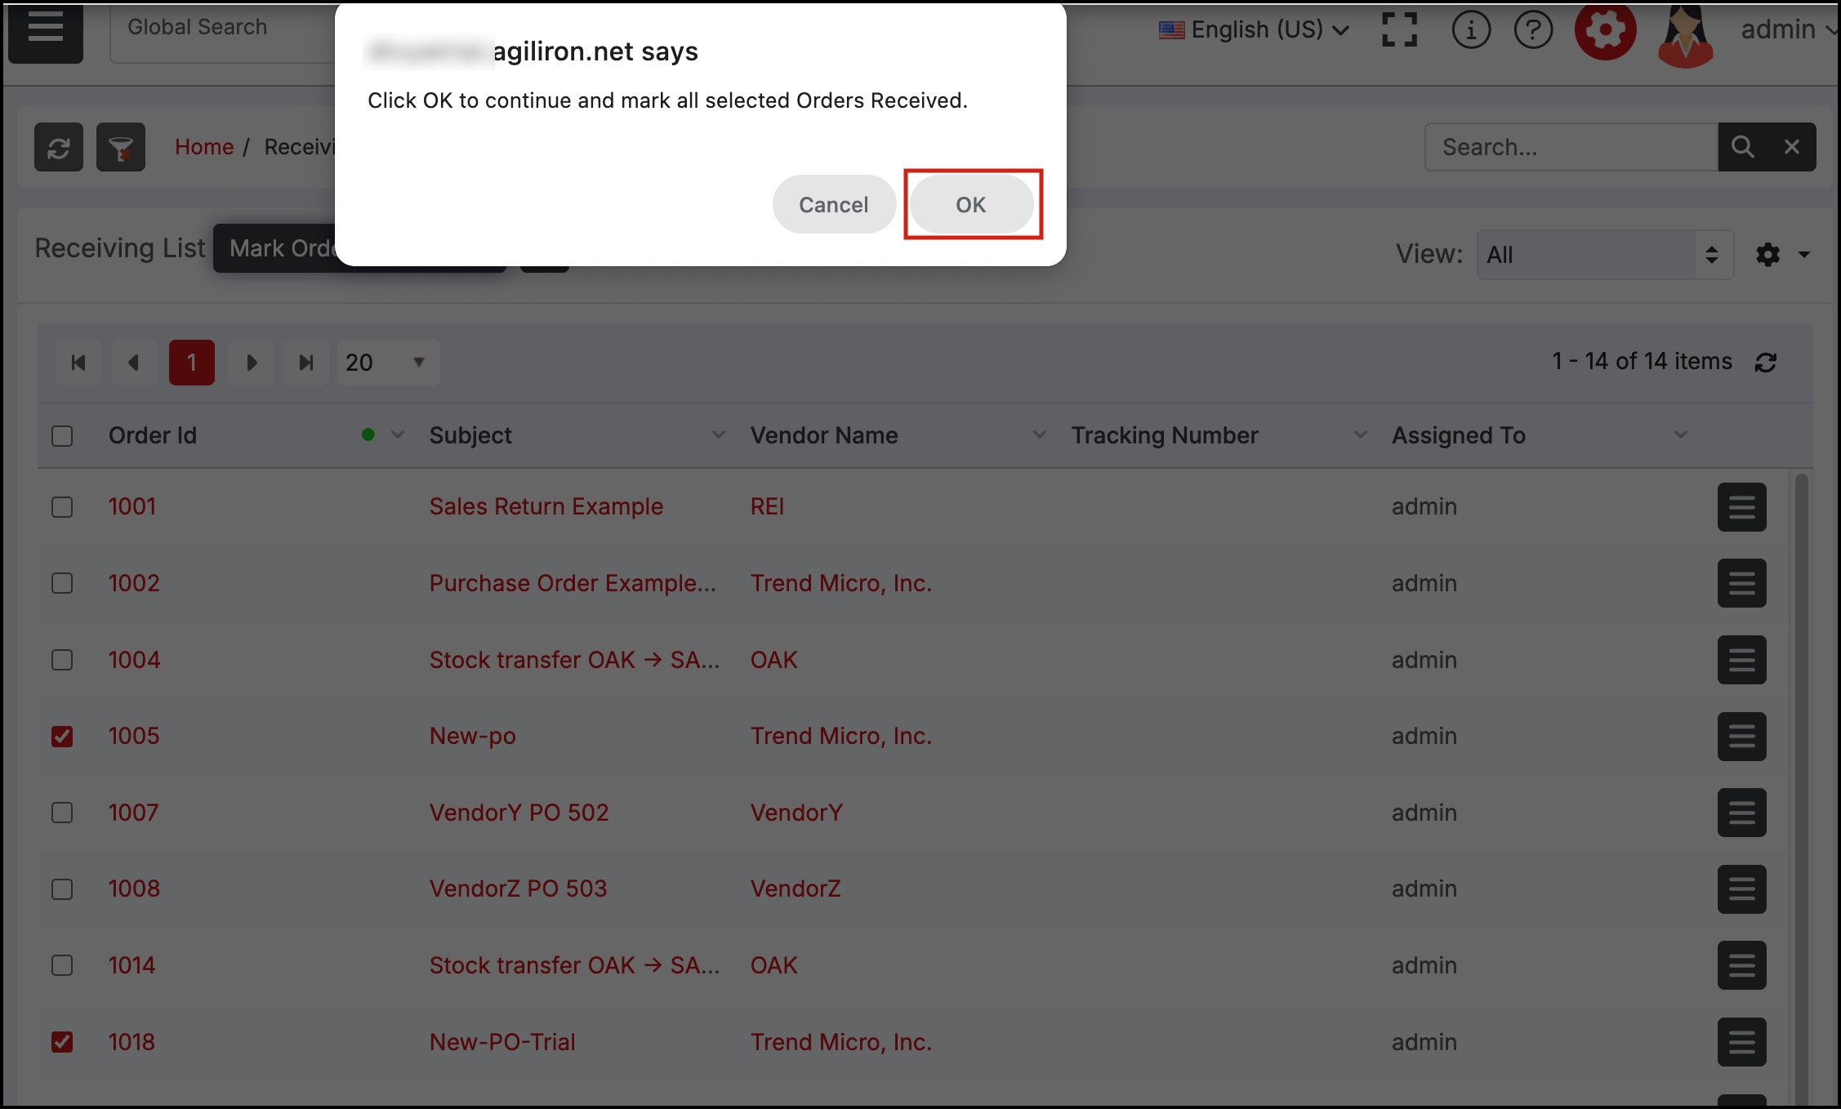
Task: Open the Sales Return Example subject
Action: pyautogui.click(x=546, y=506)
